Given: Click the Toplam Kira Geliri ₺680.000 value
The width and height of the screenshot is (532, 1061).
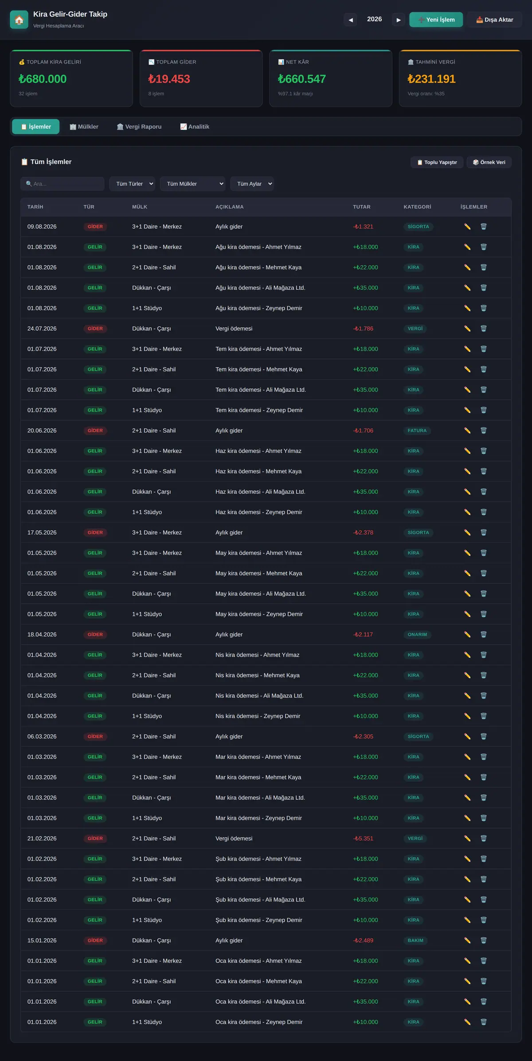Looking at the screenshot, I should point(43,79).
